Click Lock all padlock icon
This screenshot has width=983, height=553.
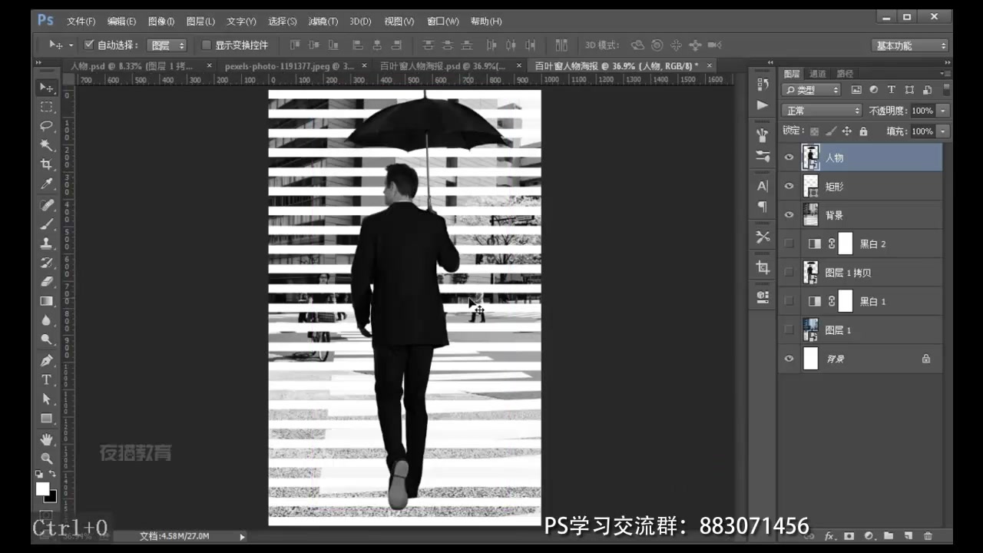click(x=863, y=131)
